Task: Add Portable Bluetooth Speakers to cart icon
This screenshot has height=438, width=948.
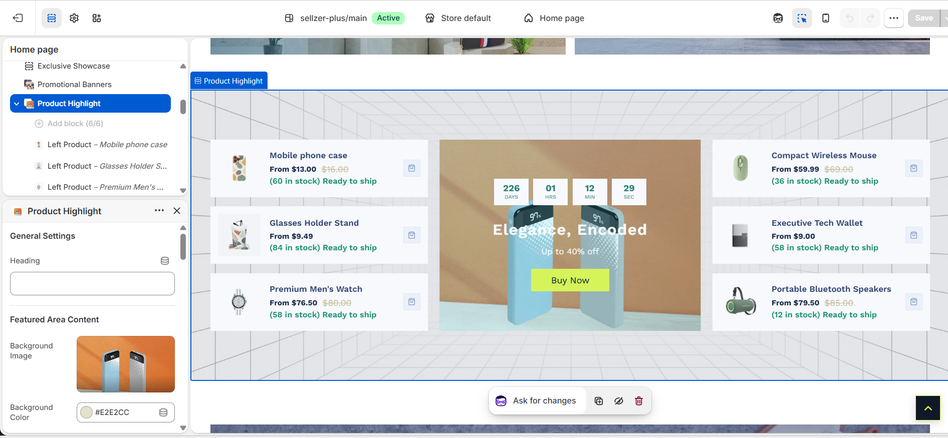Action: 914,302
